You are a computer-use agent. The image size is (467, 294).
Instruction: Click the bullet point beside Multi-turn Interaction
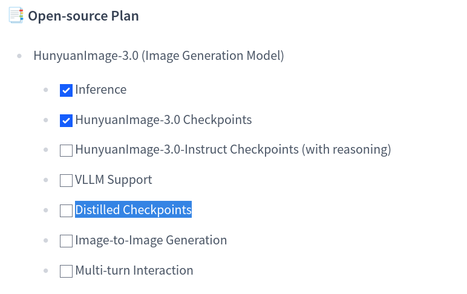tap(46, 272)
